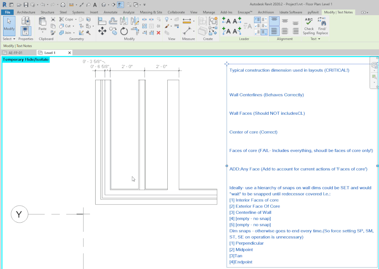This screenshot has height=269, width=379.
Task: Select Trim/Extend to Corner tool
Action: pos(135,31)
